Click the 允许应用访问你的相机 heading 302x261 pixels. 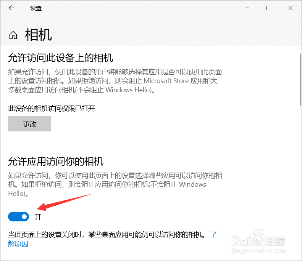coord(56,161)
